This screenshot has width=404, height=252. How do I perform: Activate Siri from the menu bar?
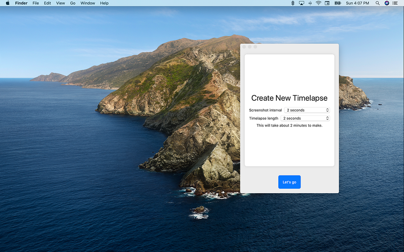point(387,3)
